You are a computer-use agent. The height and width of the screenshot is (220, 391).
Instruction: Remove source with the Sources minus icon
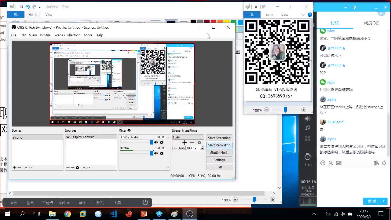pos(72,167)
